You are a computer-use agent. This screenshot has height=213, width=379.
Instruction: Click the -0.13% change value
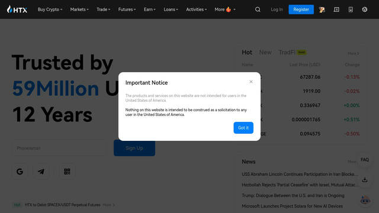click(352, 77)
